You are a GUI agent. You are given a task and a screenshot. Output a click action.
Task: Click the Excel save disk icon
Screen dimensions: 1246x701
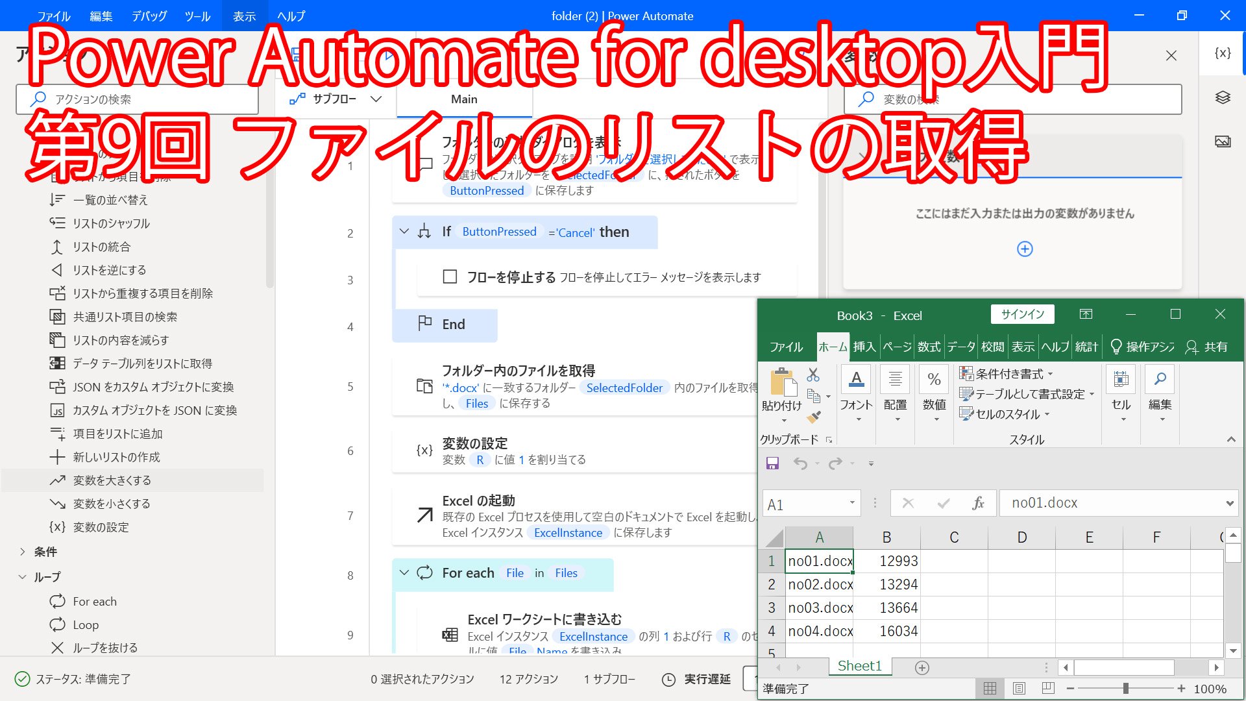(772, 463)
